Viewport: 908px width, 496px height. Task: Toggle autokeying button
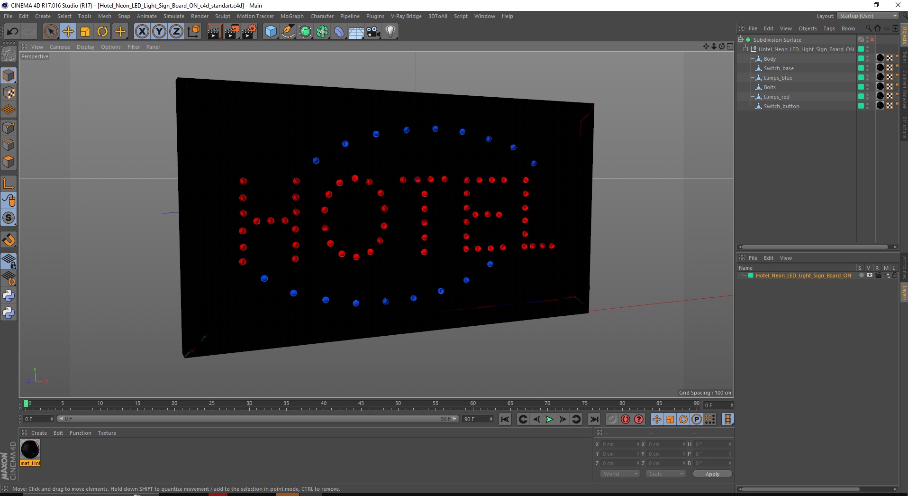coord(626,419)
